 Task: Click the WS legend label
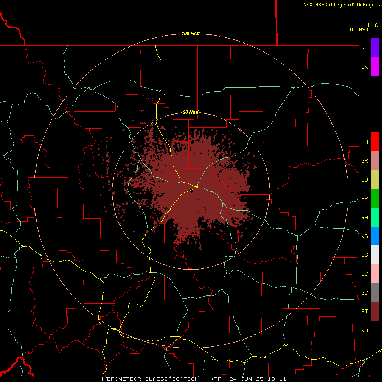tap(364, 236)
